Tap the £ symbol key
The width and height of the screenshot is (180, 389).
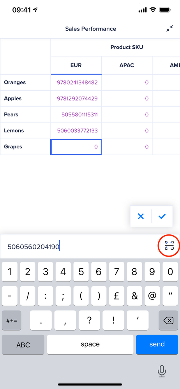116,296
